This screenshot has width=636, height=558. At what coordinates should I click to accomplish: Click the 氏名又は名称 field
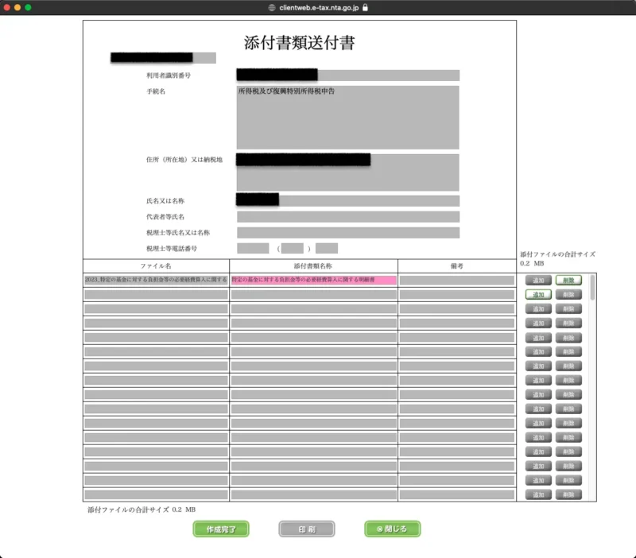[348, 201]
